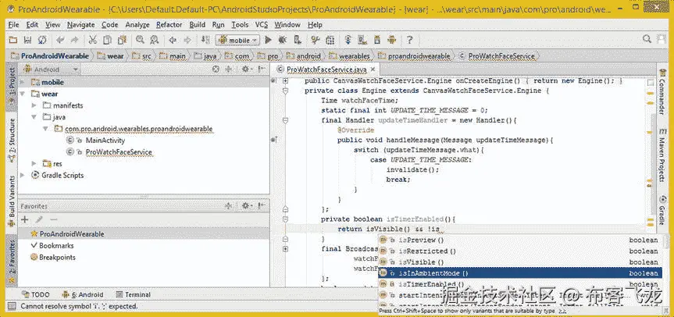674x317 pixels.
Task: Open the VCS menu
Action: pos(262,25)
